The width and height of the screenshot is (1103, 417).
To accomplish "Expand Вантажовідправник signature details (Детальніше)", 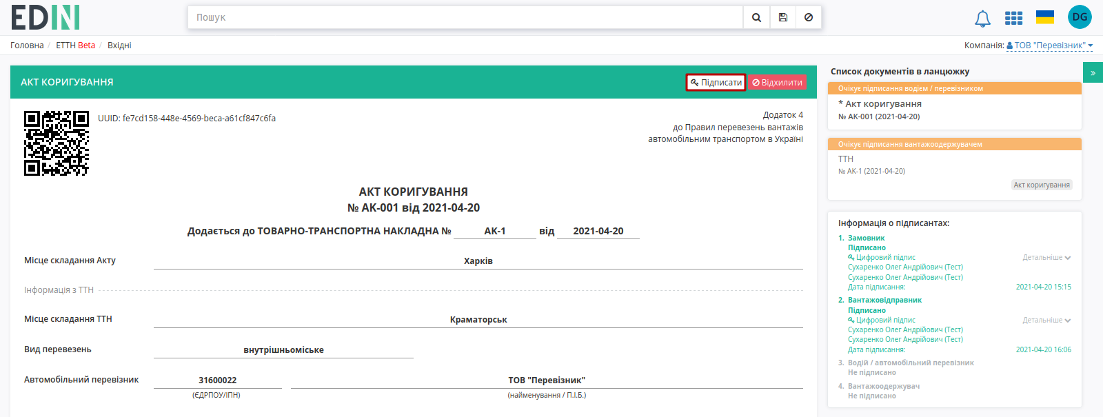I will coord(1046,321).
